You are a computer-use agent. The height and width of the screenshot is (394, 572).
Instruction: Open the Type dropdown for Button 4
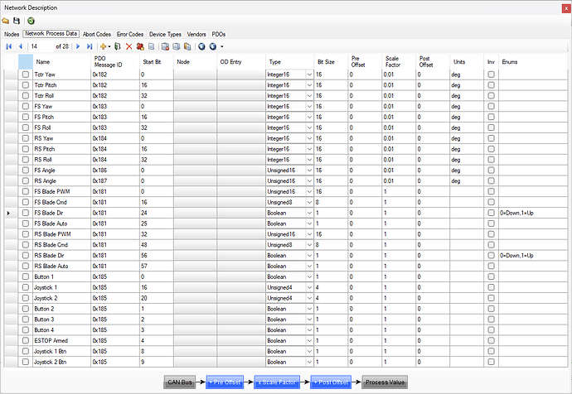coord(309,330)
